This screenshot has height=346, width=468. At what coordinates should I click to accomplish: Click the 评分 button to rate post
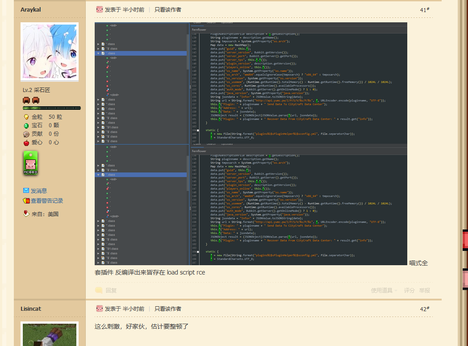click(x=409, y=290)
